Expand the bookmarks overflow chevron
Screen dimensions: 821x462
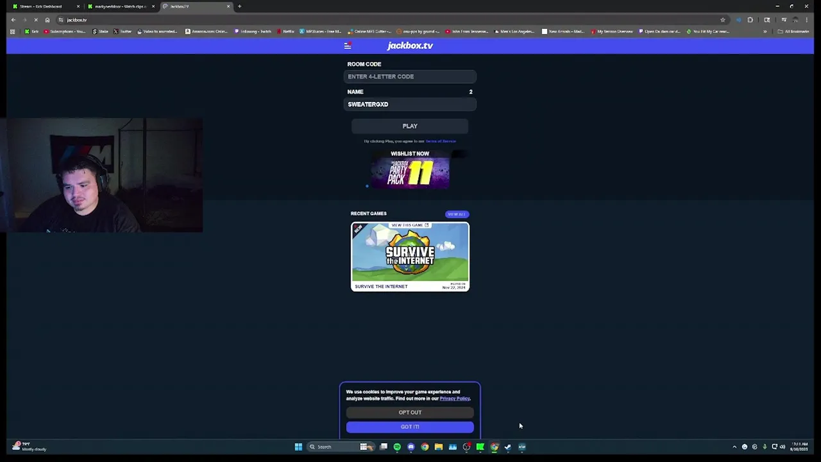(x=765, y=31)
